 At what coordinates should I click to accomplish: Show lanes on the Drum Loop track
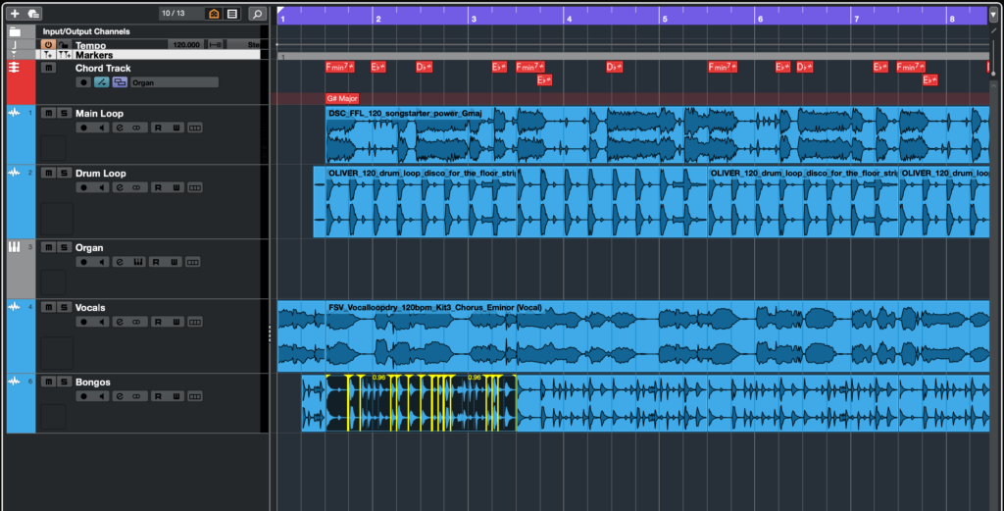pos(195,187)
